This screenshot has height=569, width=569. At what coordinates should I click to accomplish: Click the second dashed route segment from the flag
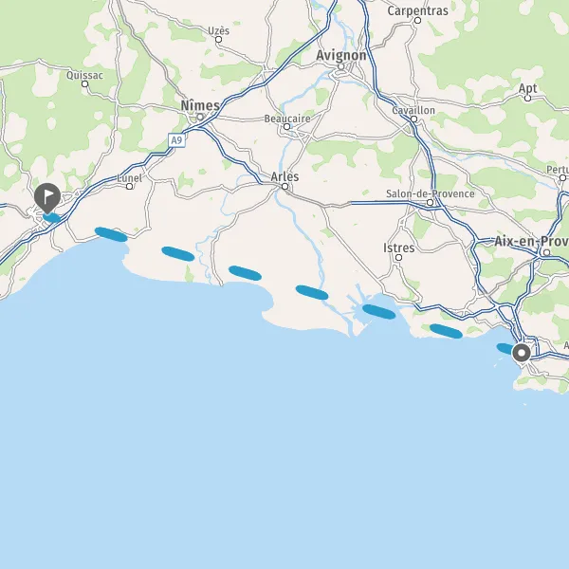tap(111, 234)
